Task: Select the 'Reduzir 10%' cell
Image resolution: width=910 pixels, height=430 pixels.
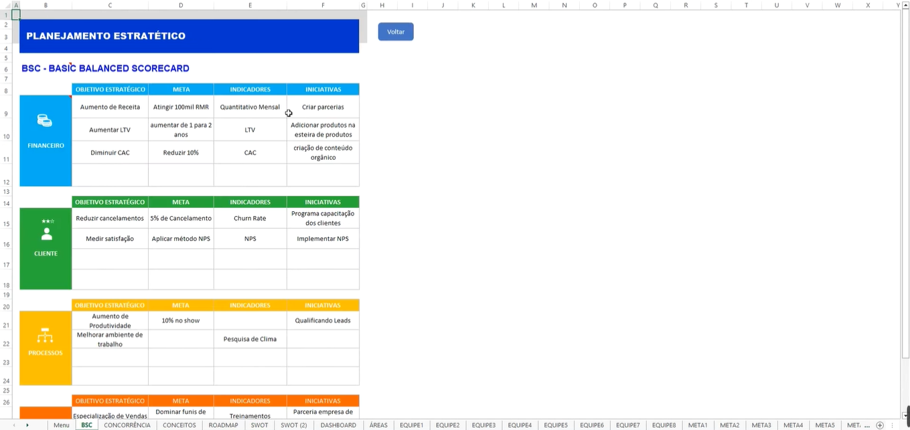Action: [181, 152]
